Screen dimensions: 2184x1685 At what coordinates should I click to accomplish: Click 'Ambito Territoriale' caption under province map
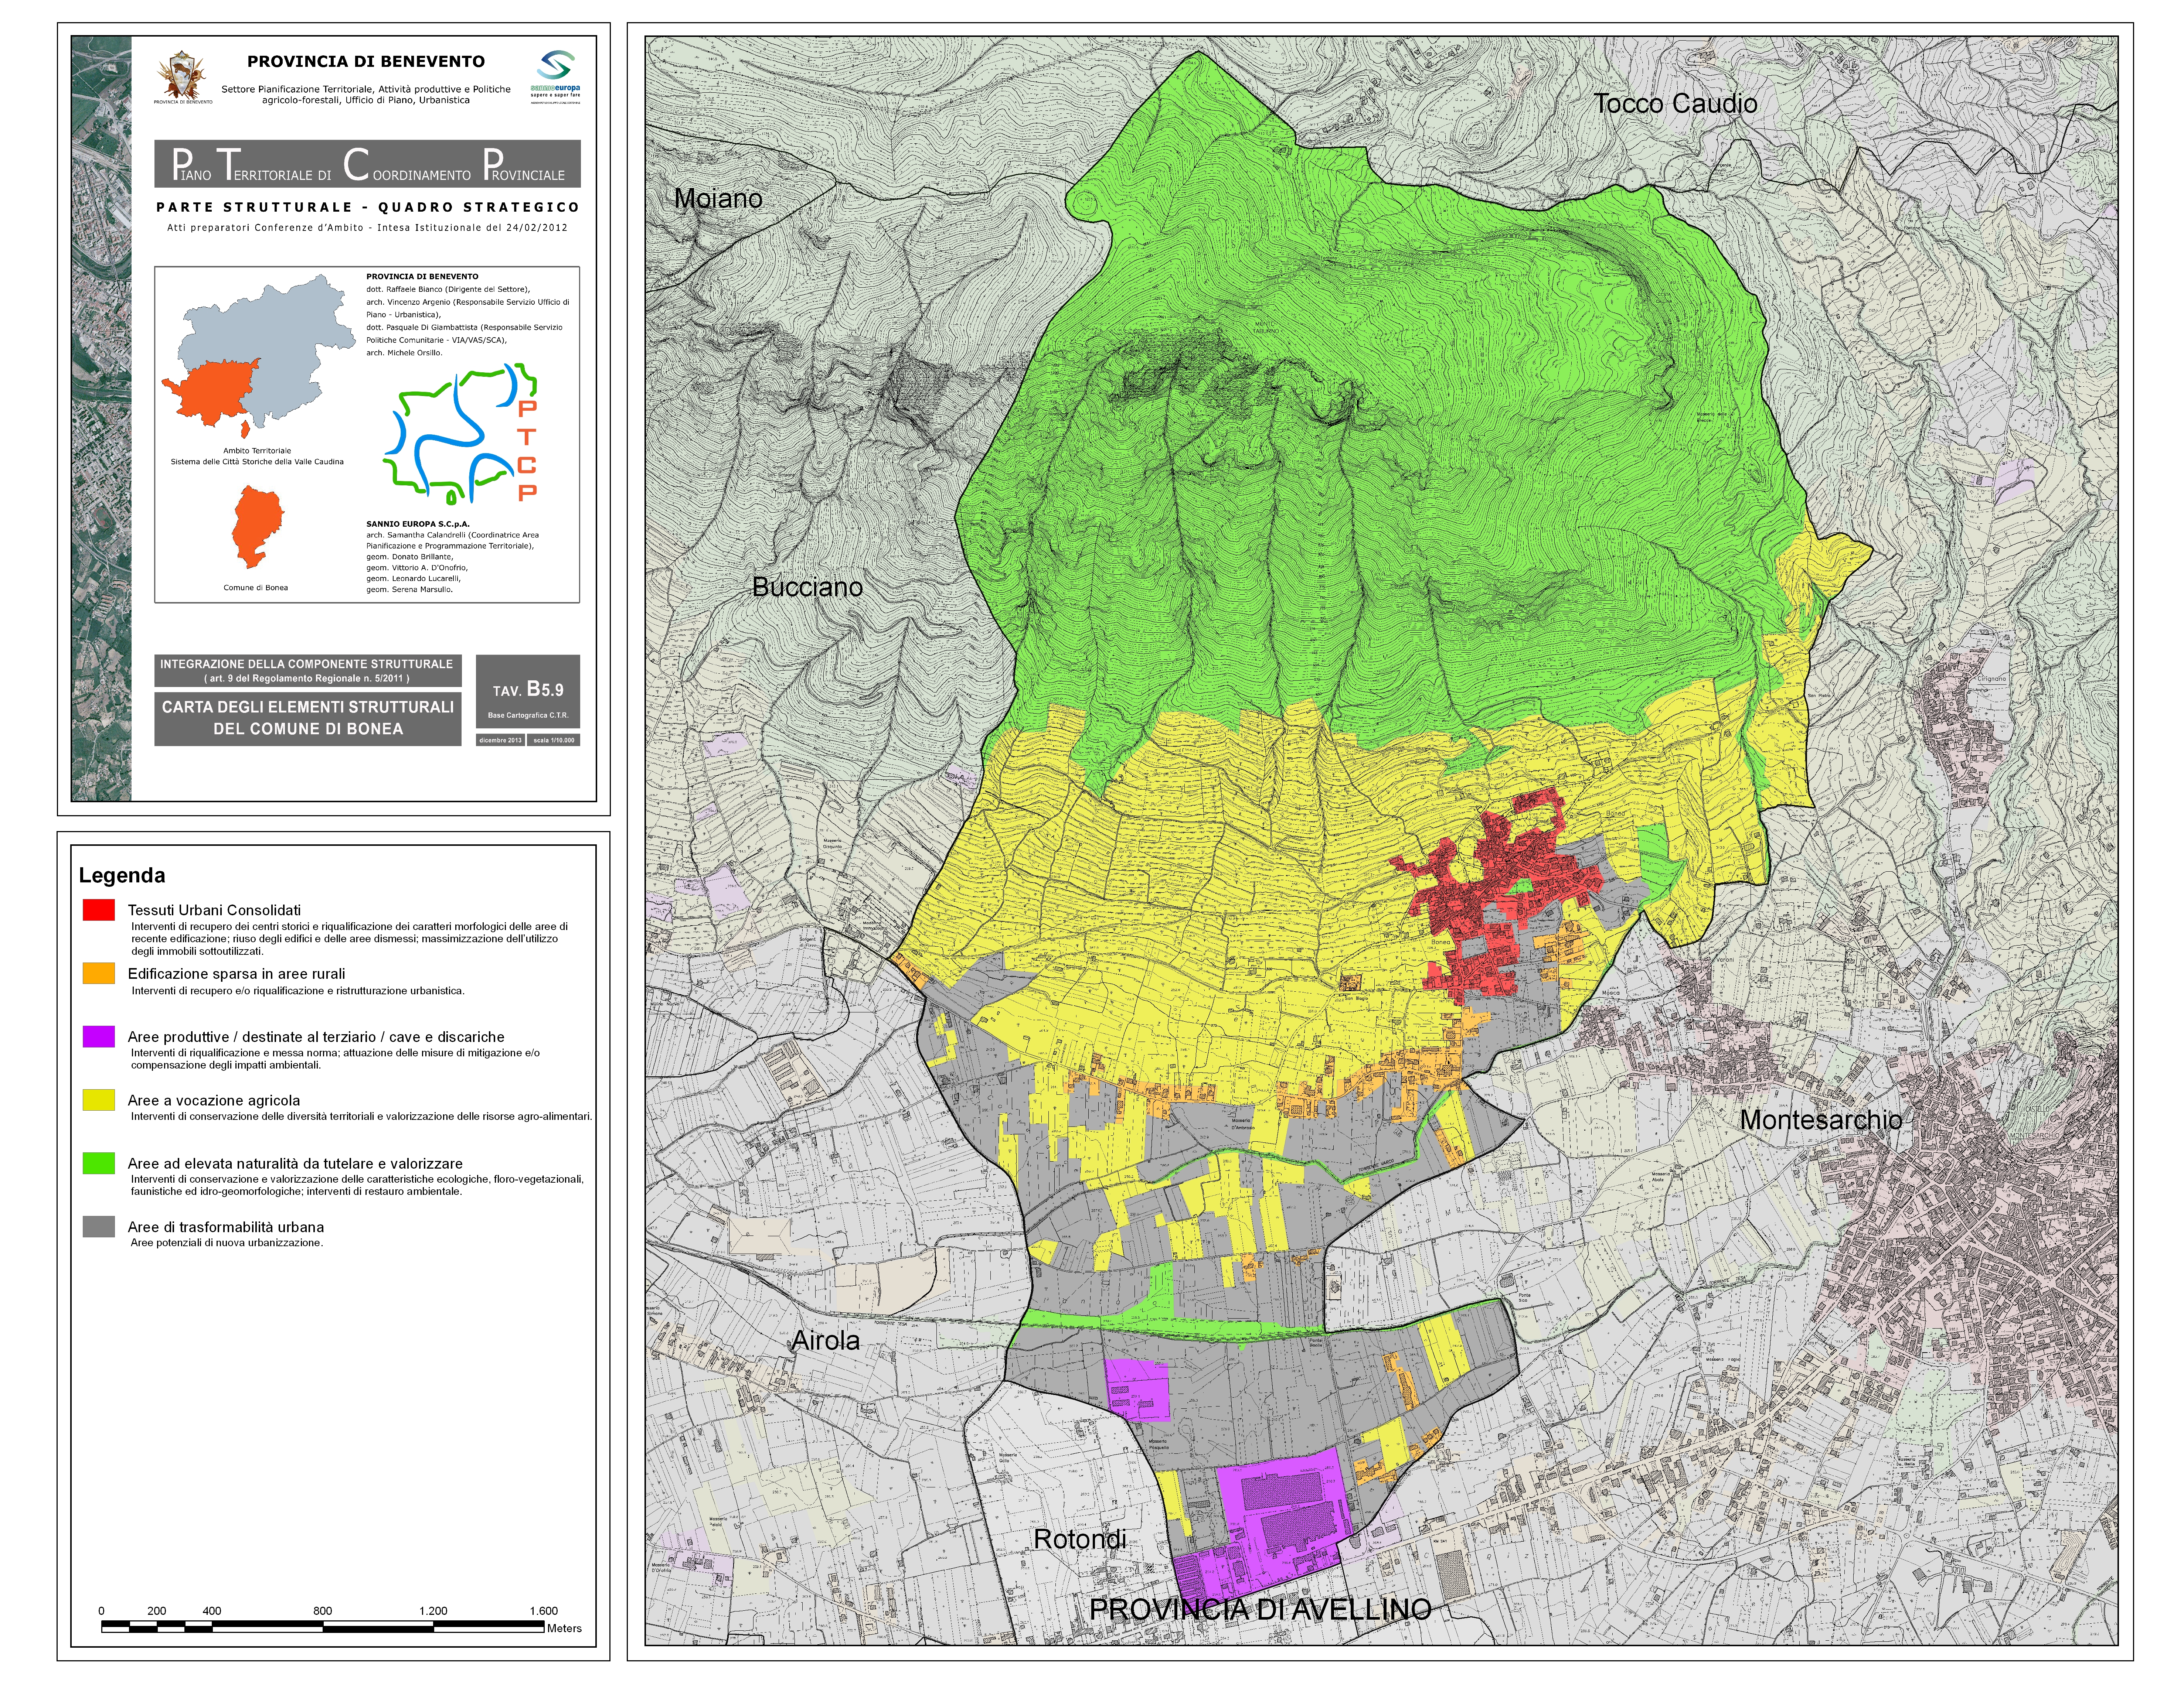(x=257, y=451)
